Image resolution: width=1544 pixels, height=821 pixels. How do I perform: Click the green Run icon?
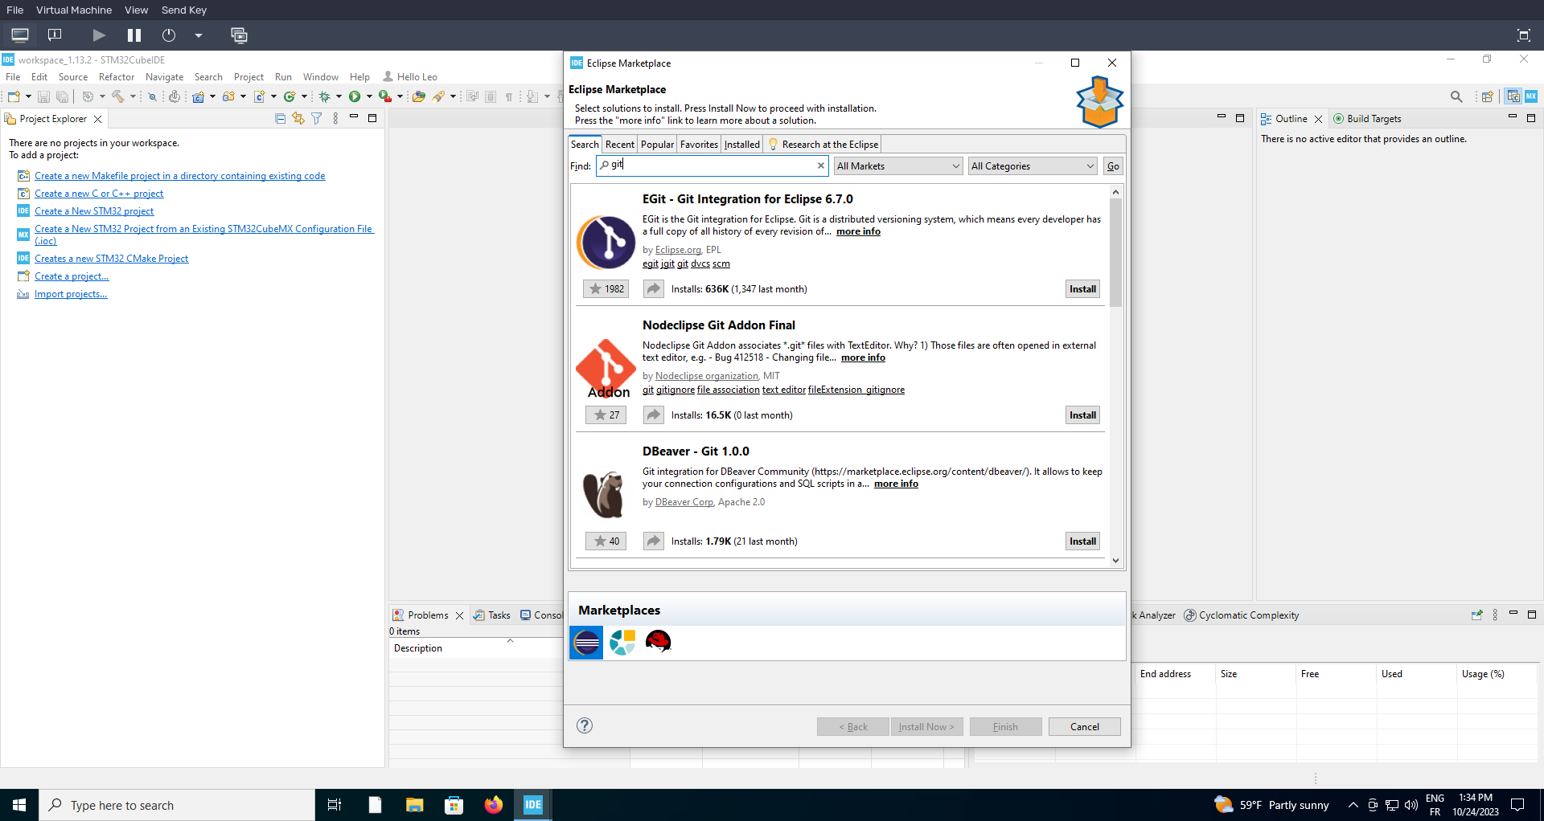coord(355,96)
